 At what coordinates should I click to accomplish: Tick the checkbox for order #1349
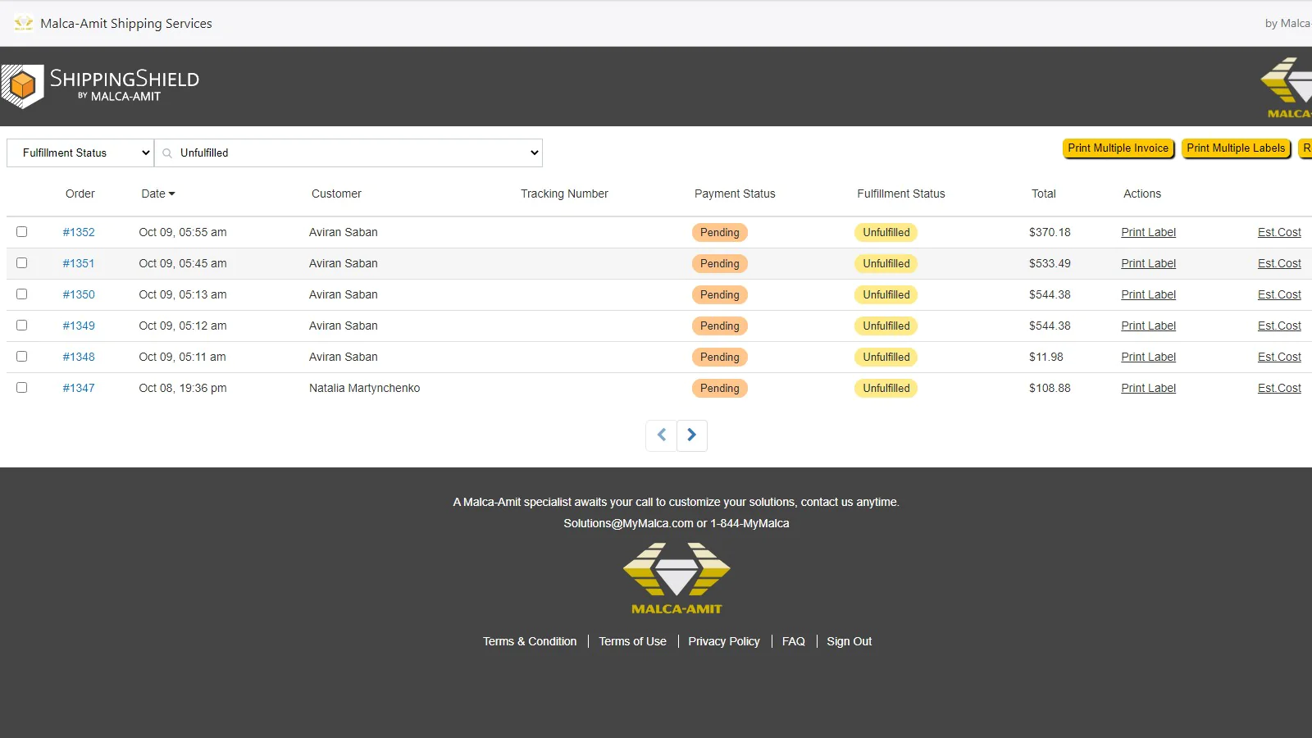[x=21, y=325]
